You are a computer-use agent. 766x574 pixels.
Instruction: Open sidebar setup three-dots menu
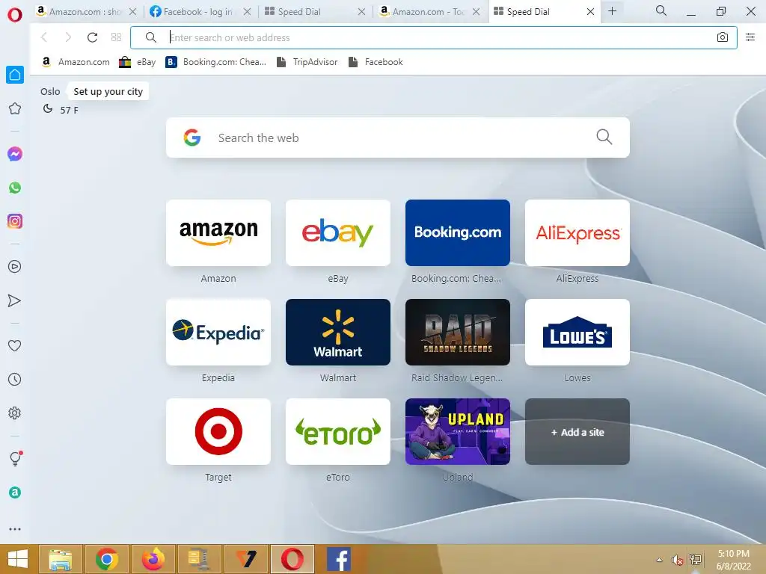click(x=15, y=529)
